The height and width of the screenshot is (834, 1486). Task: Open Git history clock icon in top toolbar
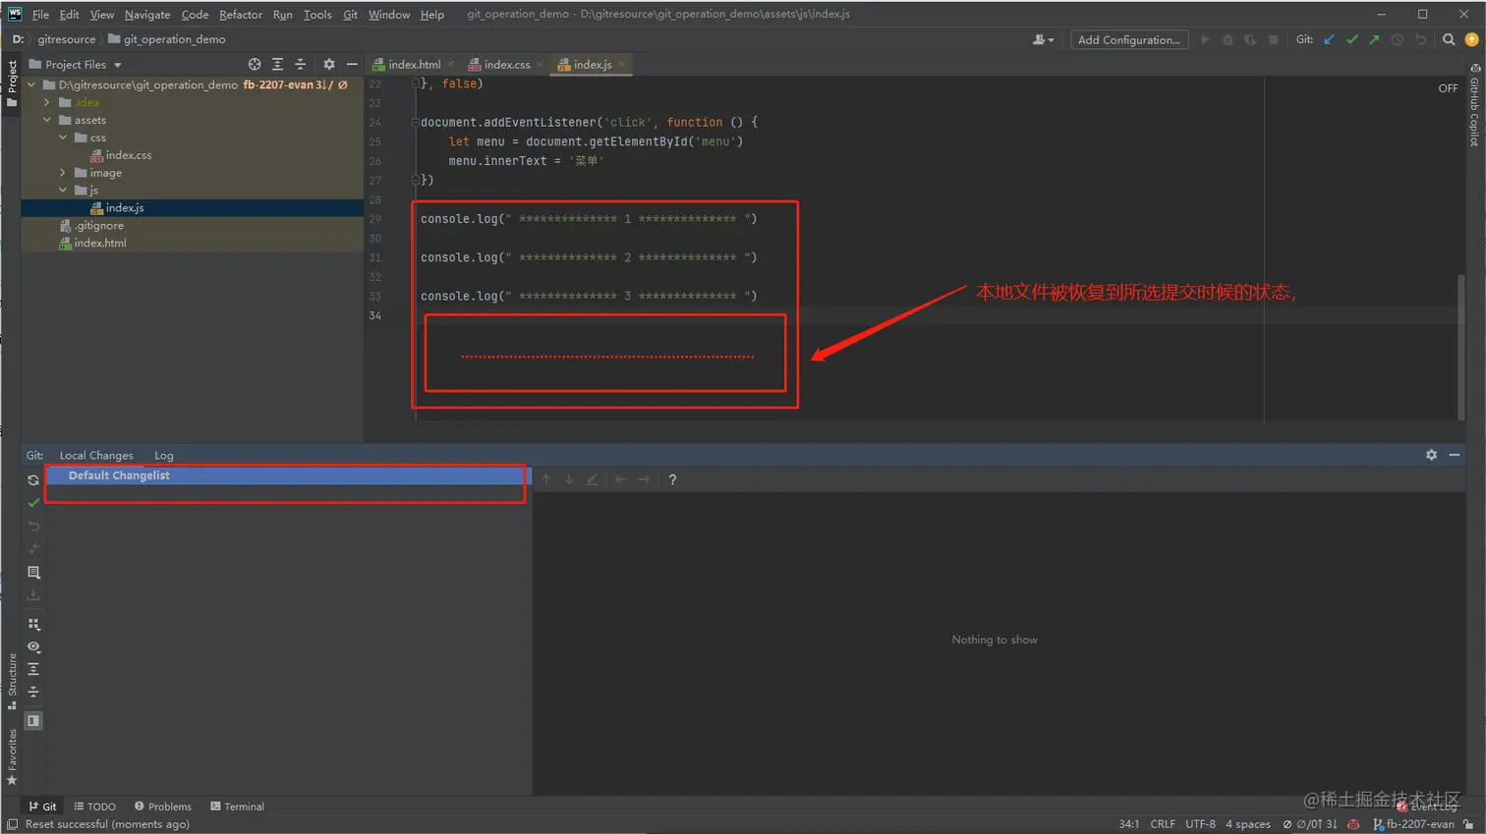click(x=1397, y=39)
